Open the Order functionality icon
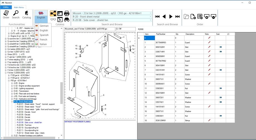The image size is (256, 140). (x=6, y=14)
